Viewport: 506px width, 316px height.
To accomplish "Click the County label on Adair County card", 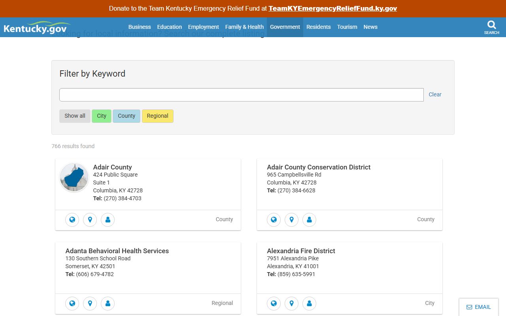I will (x=224, y=219).
